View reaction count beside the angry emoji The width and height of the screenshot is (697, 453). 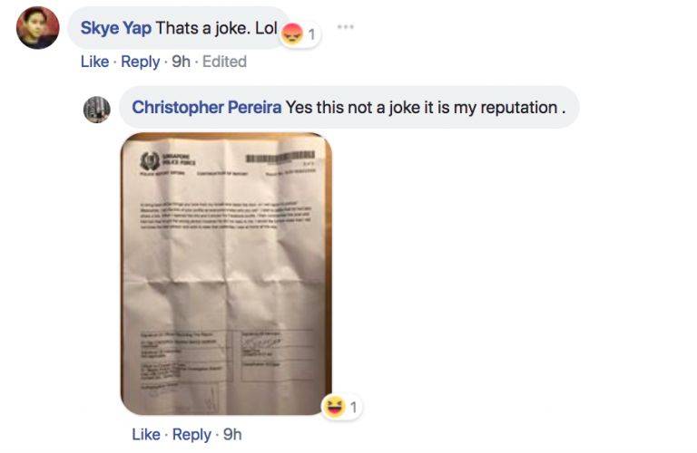311,34
